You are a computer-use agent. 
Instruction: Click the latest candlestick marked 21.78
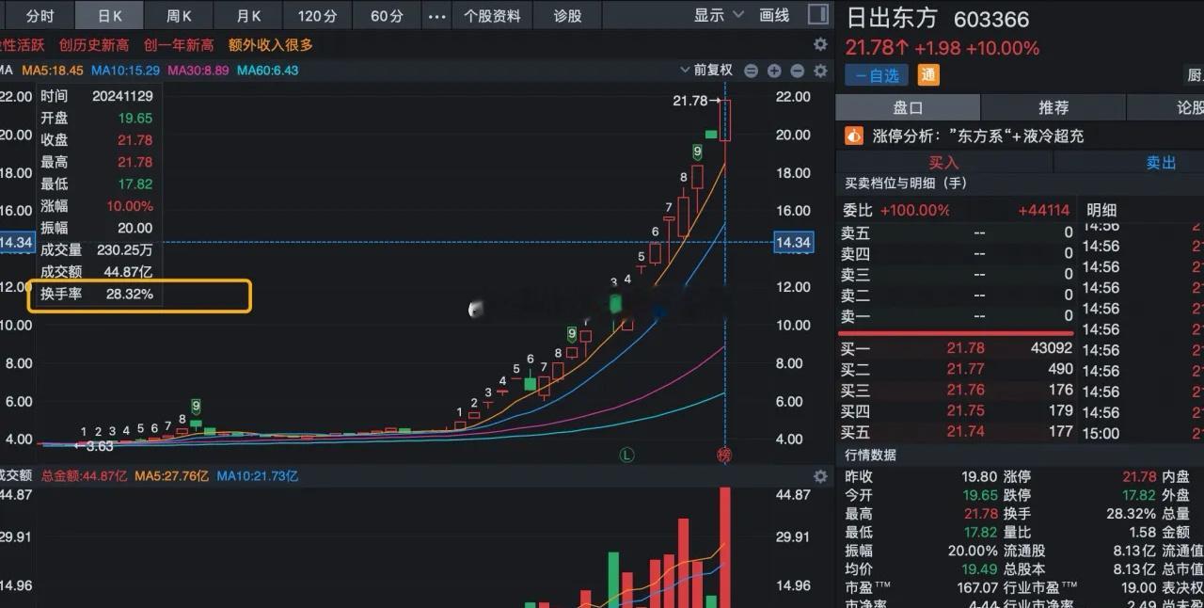725,120
